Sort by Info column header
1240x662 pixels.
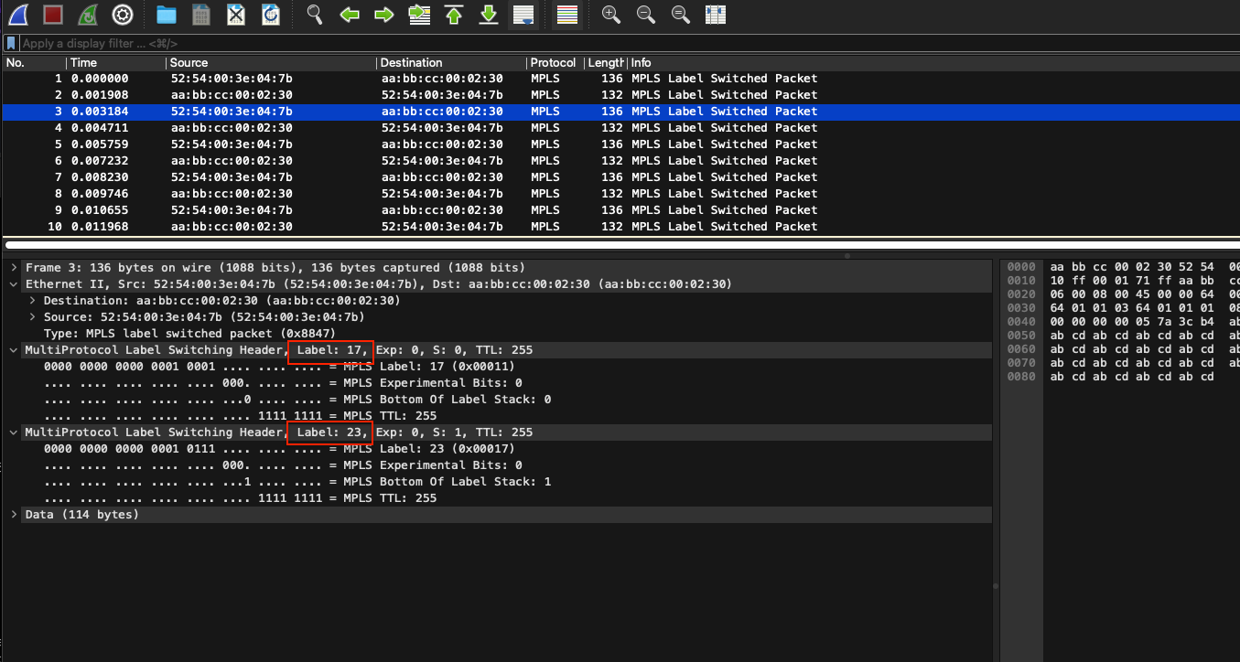[x=933, y=63]
